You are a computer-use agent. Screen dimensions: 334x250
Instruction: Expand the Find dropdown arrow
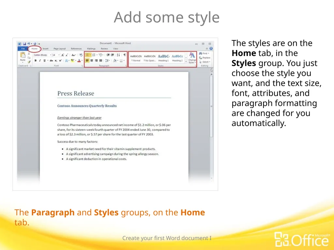208,53
